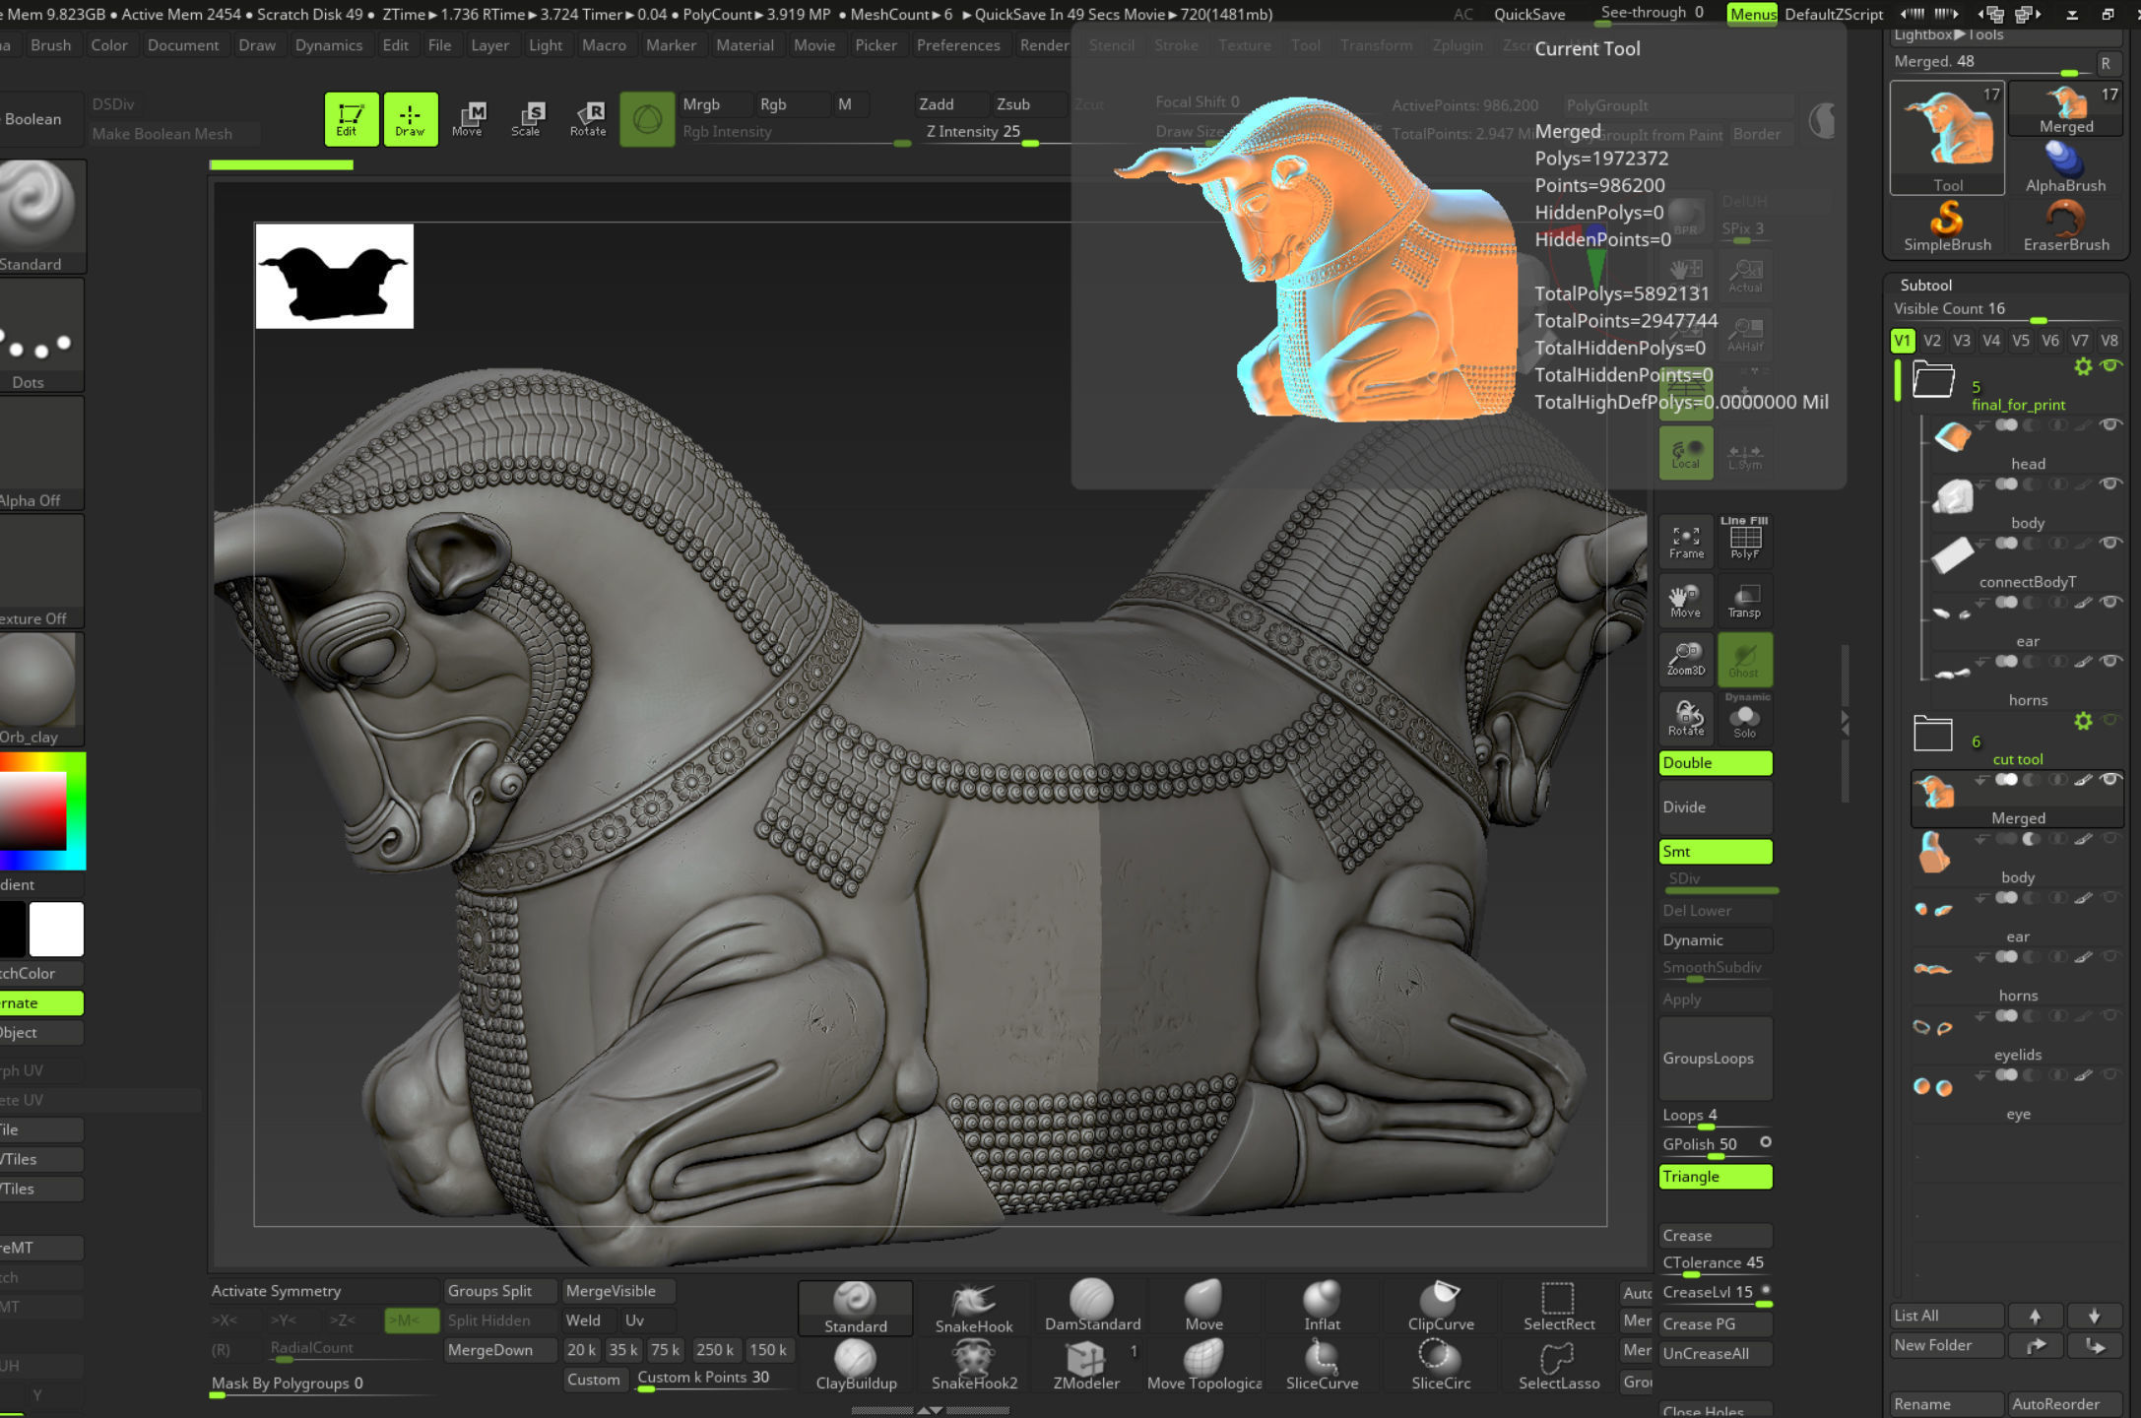Toggle visibility eye of head subtool

click(x=2109, y=424)
